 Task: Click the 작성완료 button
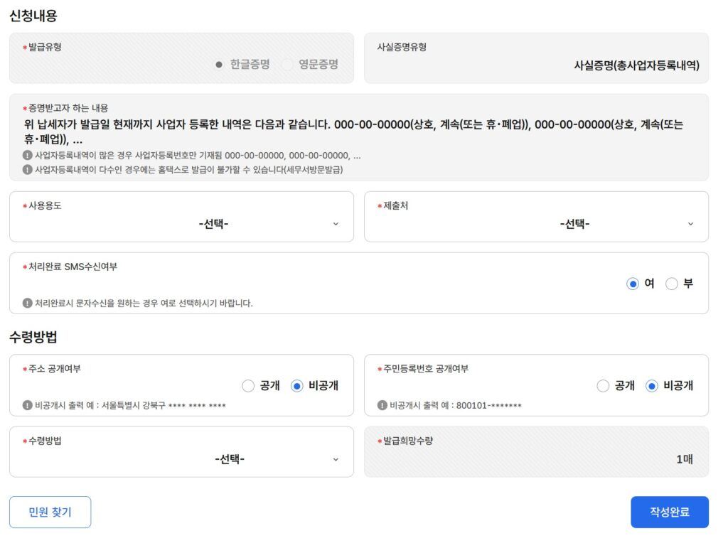(670, 512)
